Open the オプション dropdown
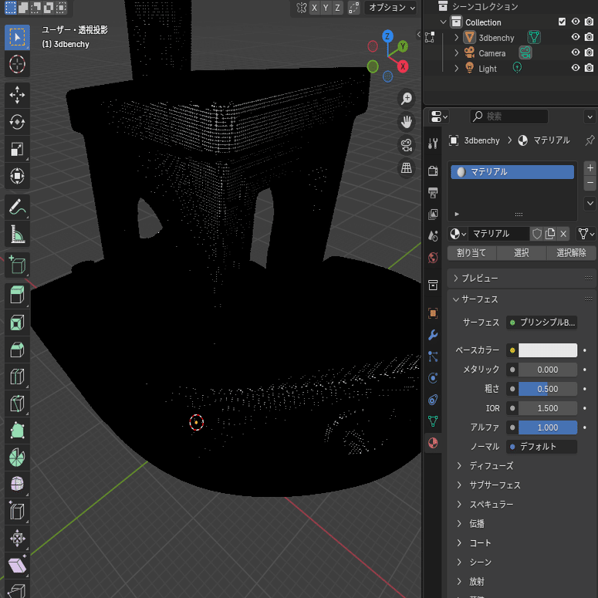 pos(390,8)
